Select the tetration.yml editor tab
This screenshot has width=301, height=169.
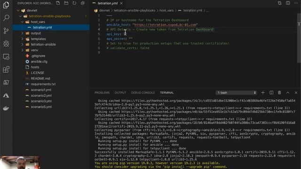[x=108, y=3]
